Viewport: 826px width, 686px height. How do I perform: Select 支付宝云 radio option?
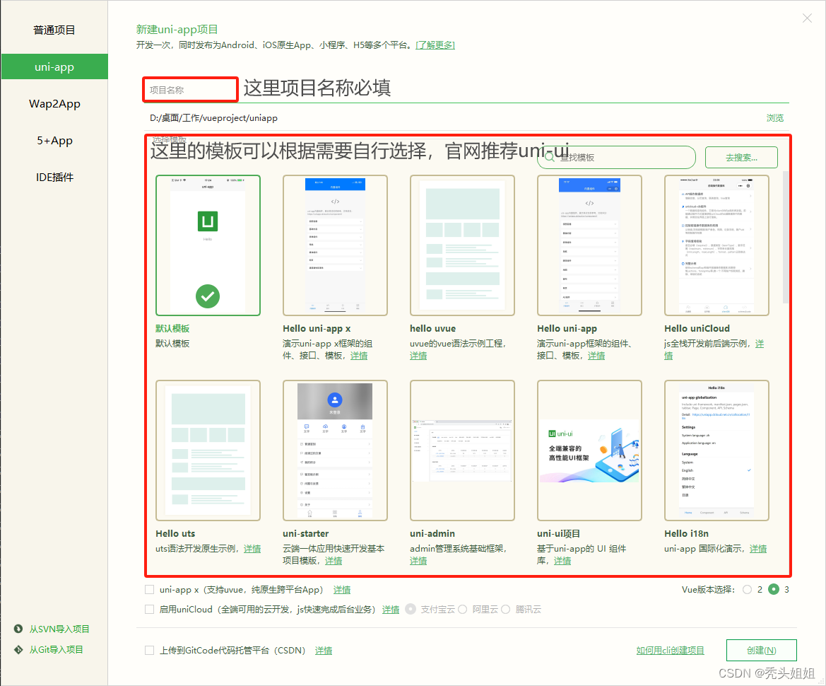pyautogui.click(x=411, y=609)
